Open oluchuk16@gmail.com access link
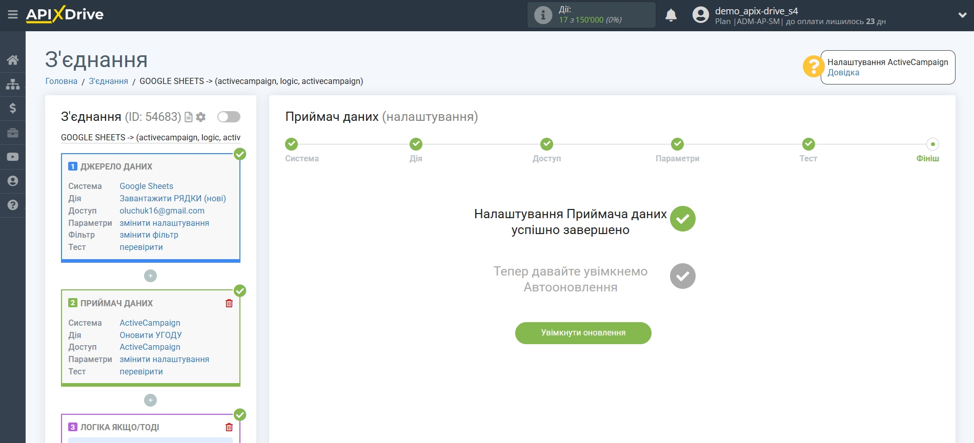 pyautogui.click(x=162, y=210)
